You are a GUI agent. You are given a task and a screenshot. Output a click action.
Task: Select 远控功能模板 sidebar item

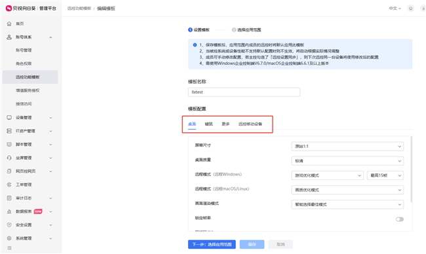(x=30, y=77)
